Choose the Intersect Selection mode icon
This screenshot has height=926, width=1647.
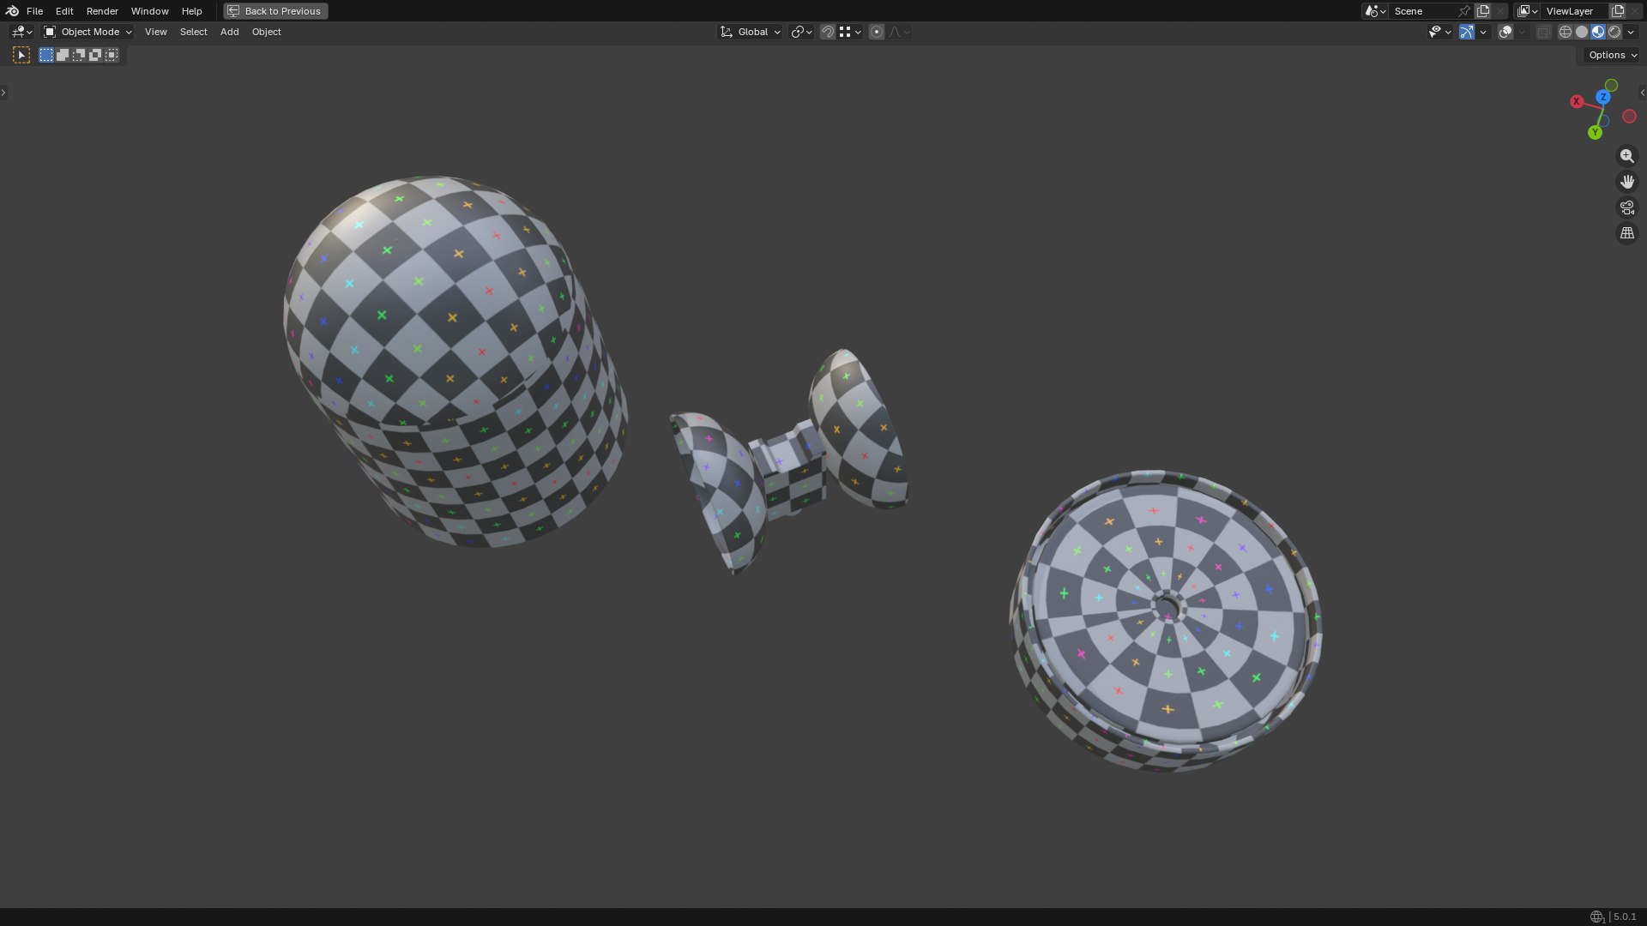(112, 55)
